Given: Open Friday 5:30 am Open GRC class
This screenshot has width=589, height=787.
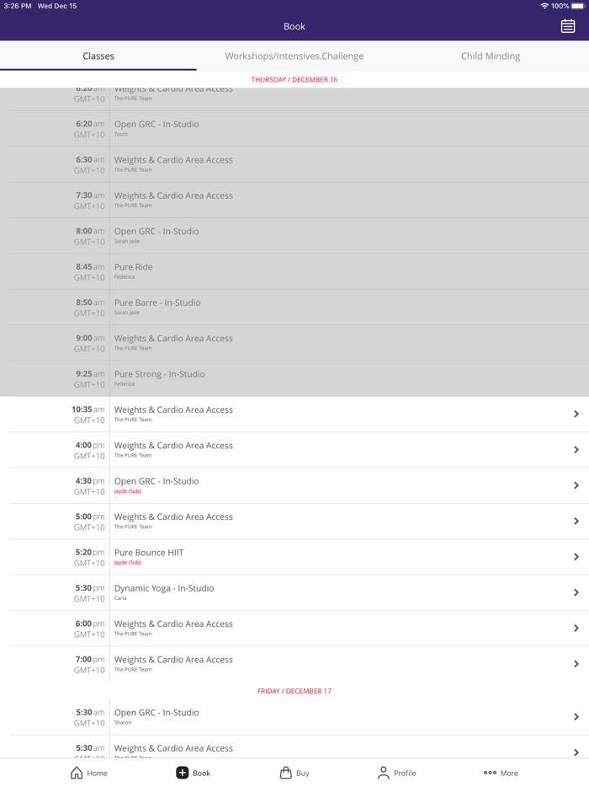Looking at the screenshot, I should (157, 713).
